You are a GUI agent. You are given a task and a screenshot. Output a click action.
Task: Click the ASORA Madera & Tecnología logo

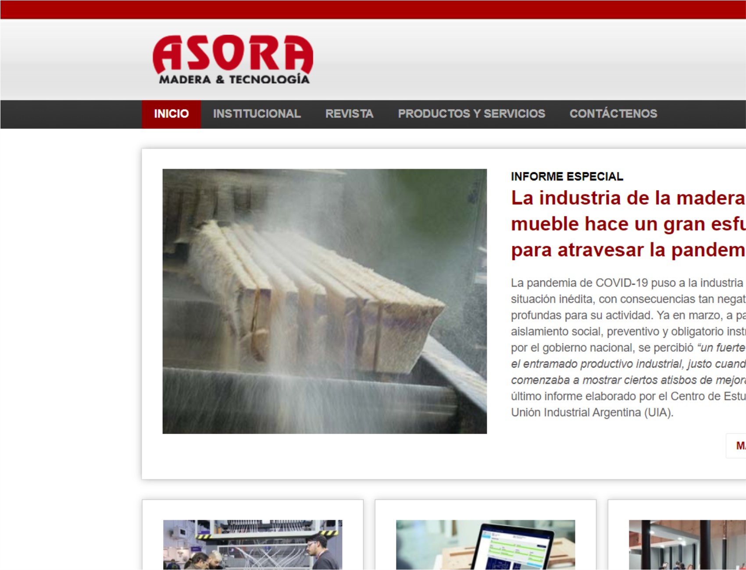click(x=233, y=60)
